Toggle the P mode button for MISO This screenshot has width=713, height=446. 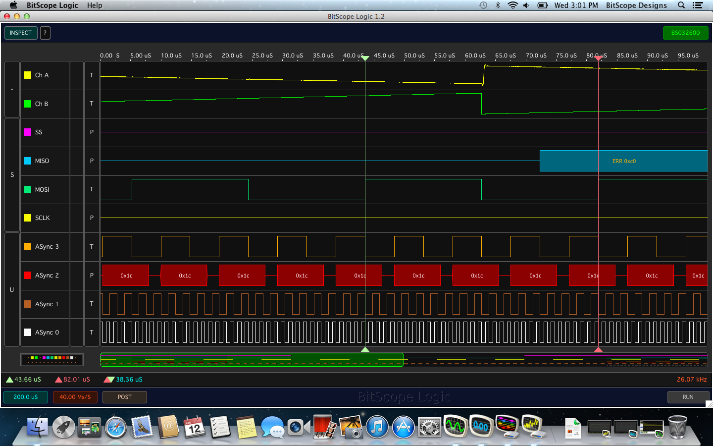coord(92,161)
